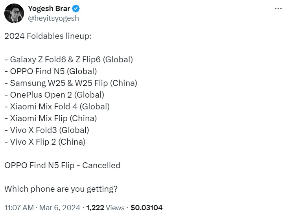Click the Xiaomi Mix Flip (China) line
Screen dimensions: 289x216
click(x=51, y=118)
